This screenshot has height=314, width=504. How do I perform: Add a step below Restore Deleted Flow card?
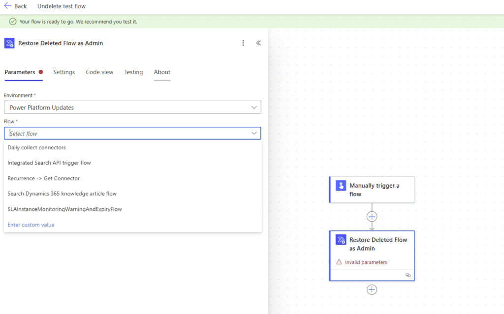point(372,289)
